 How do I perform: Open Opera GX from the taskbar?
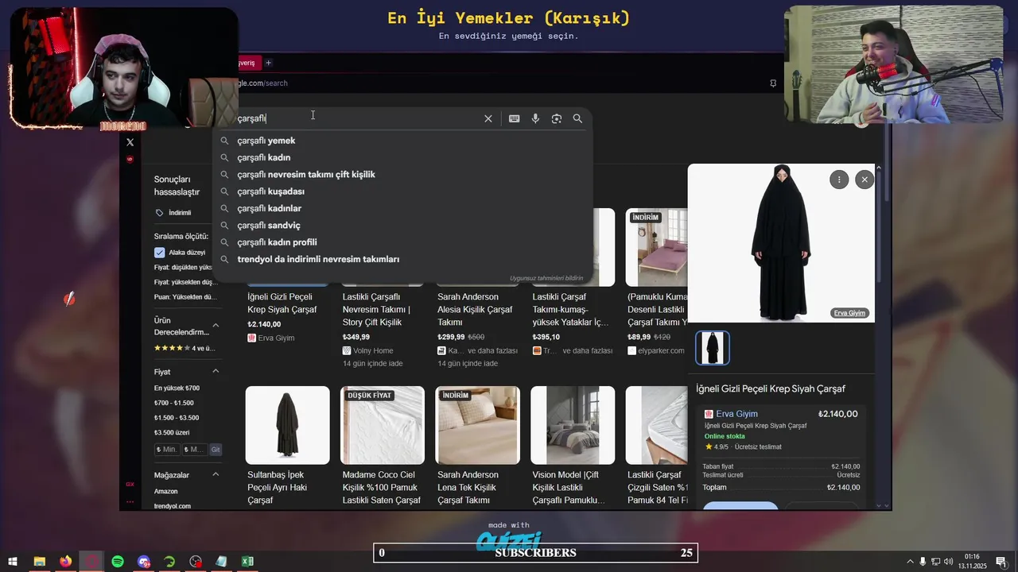point(91,562)
